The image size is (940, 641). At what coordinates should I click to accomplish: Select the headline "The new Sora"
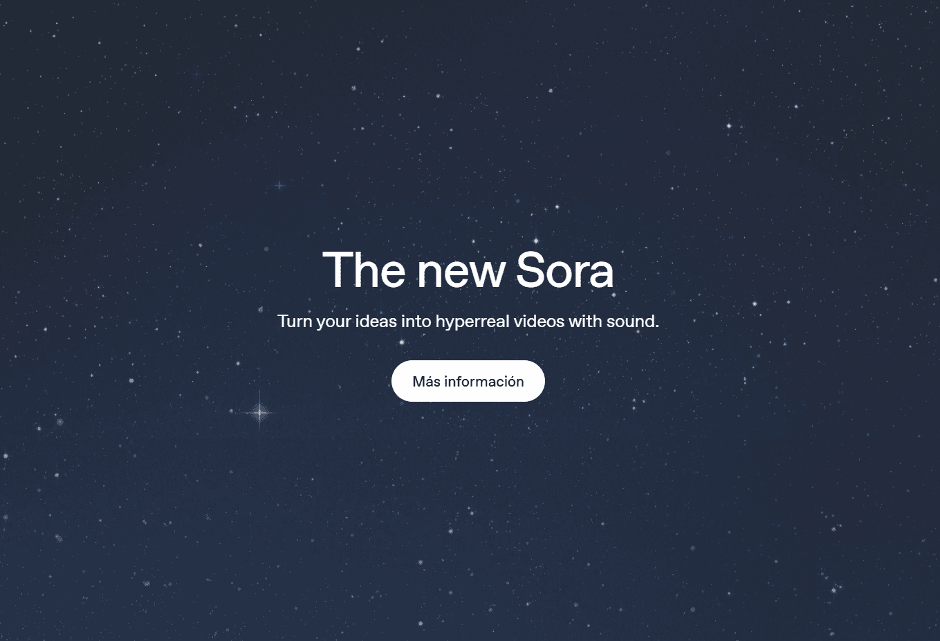tap(468, 270)
